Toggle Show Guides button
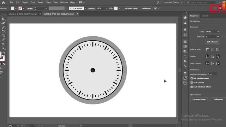 click(207, 56)
